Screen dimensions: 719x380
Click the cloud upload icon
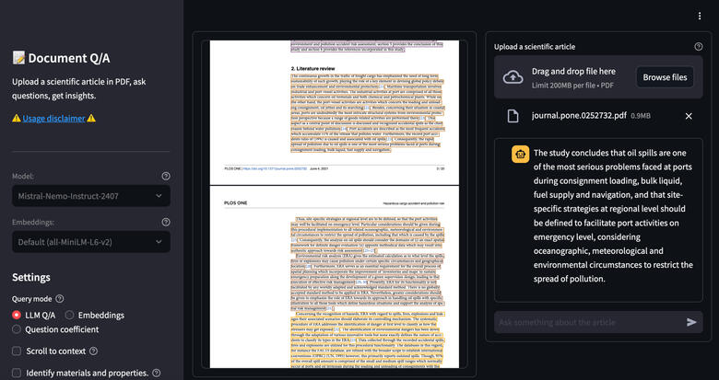pyautogui.click(x=513, y=77)
